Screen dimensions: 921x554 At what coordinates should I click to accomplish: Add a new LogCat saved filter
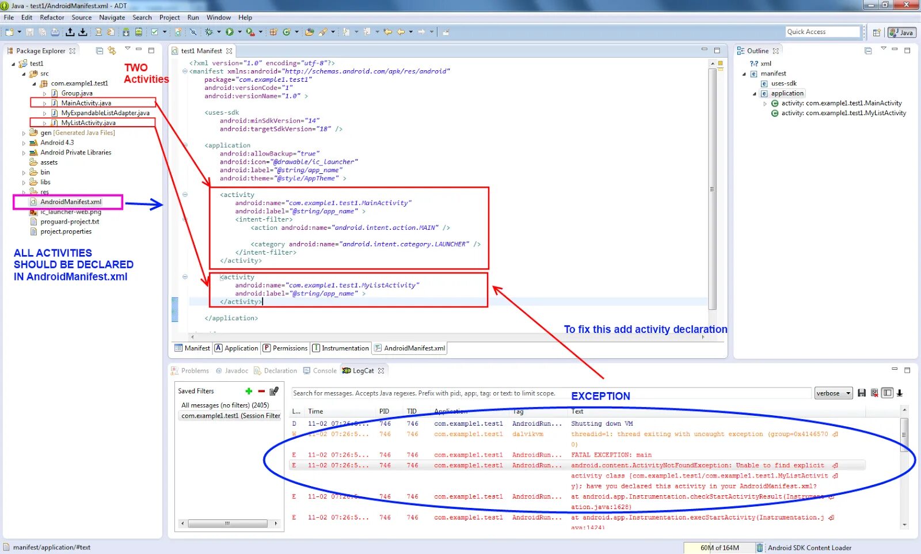[249, 391]
